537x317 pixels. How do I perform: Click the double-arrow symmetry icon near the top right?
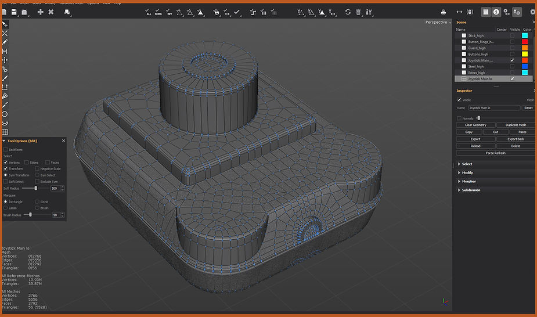click(x=459, y=12)
